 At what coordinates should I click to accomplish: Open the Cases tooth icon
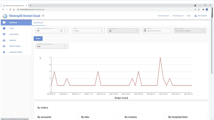[x=4, y=28]
